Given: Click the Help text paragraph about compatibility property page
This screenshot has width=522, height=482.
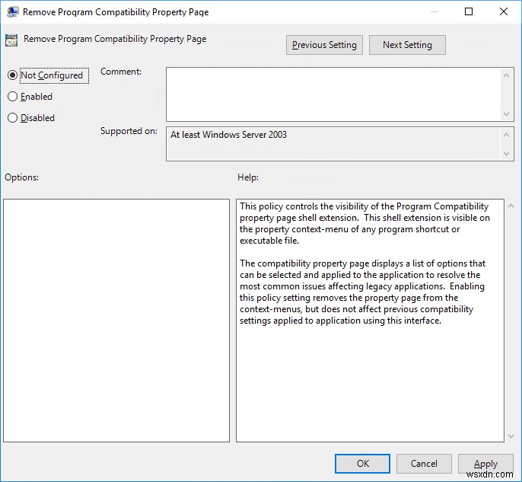Looking at the screenshot, I should click(362, 292).
